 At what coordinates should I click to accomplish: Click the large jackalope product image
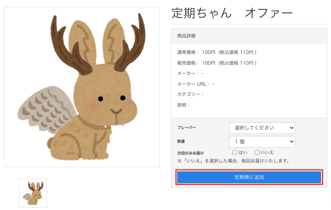click(x=82, y=87)
